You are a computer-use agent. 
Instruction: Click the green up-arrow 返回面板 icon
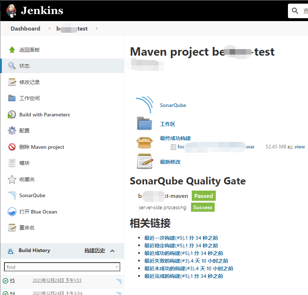click(x=12, y=50)
